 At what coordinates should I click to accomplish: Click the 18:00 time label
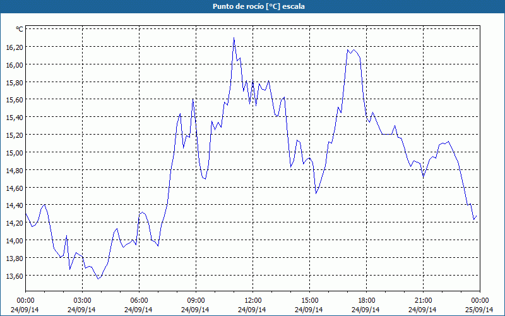click(x=367, y=301)
